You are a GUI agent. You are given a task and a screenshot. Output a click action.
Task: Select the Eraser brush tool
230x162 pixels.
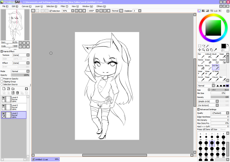pos(207,62)
